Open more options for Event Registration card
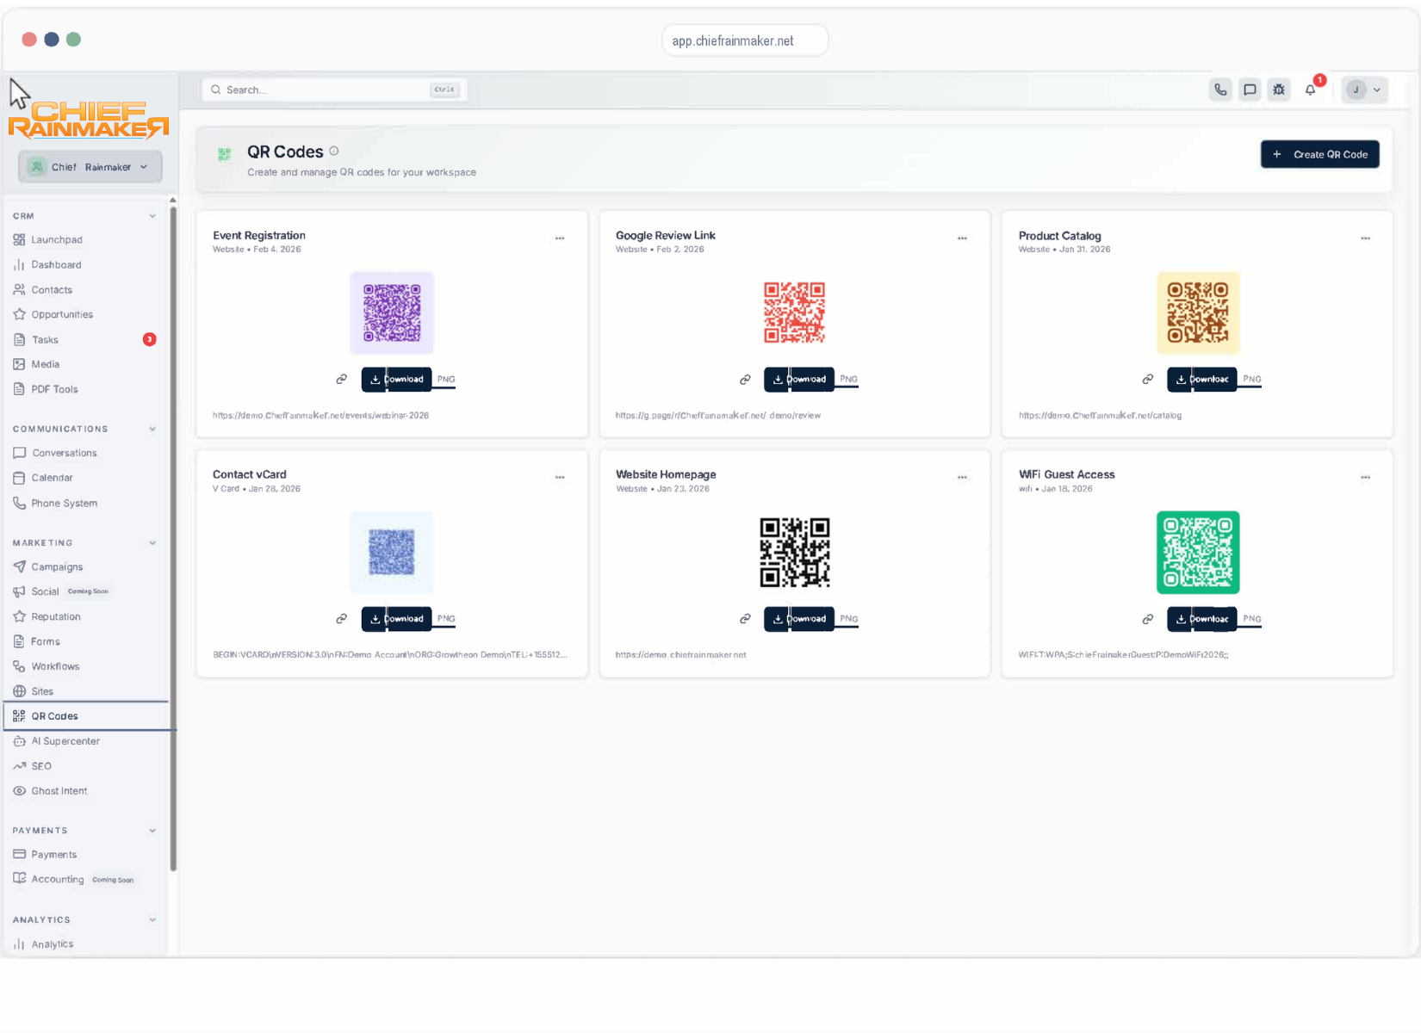Image resolution: width=1421 pixels, height=1033 pixels. [x=560, y=238]
